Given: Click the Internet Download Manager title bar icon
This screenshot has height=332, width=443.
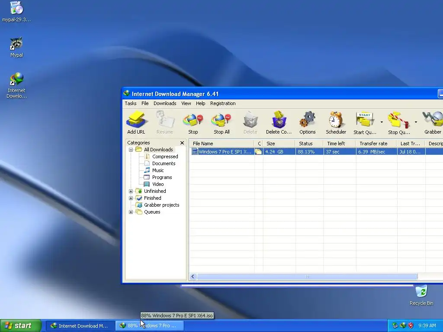Looking at the screenshot, I should [127, 93].
